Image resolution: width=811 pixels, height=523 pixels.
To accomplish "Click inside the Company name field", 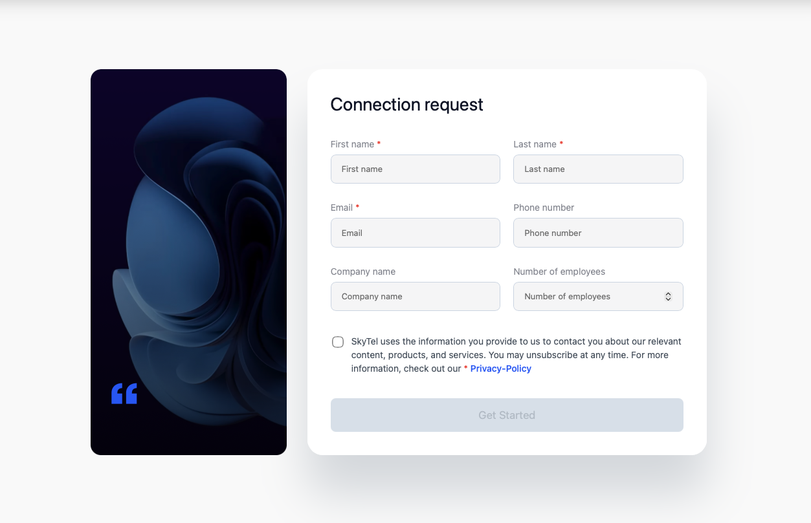I will point(415,296).
